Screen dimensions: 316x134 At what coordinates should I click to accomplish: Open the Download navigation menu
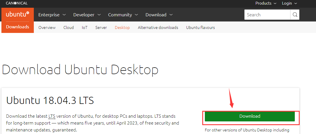(x=159, y=15)
